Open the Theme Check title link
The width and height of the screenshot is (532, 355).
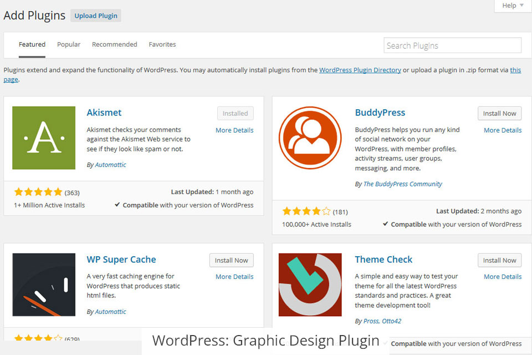(x=383, y=260)
